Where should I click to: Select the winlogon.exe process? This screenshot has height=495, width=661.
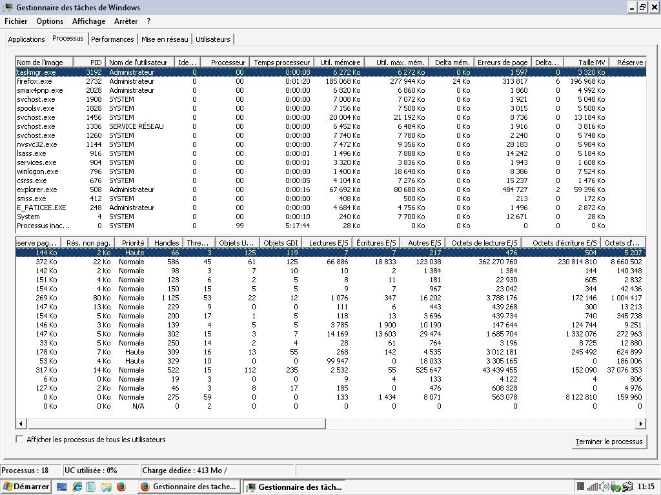point(331,171)
